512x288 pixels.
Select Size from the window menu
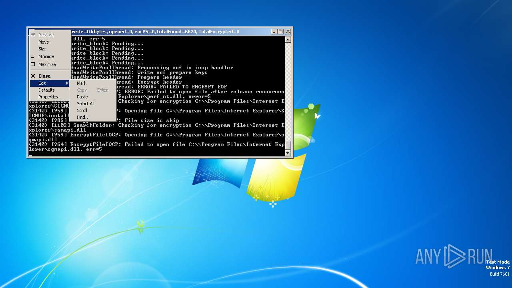pyautogui.click(x=50, y=49)
